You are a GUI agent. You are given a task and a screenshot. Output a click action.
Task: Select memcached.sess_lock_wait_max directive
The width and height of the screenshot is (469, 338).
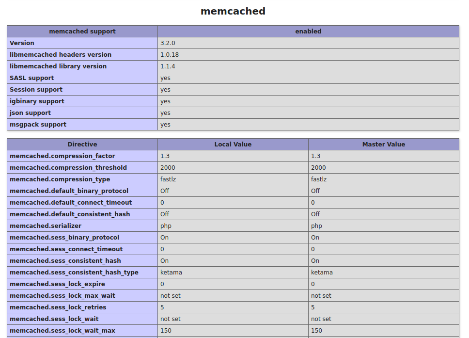62,331
